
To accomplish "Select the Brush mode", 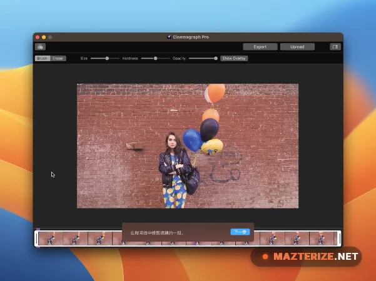I will 43,59.
